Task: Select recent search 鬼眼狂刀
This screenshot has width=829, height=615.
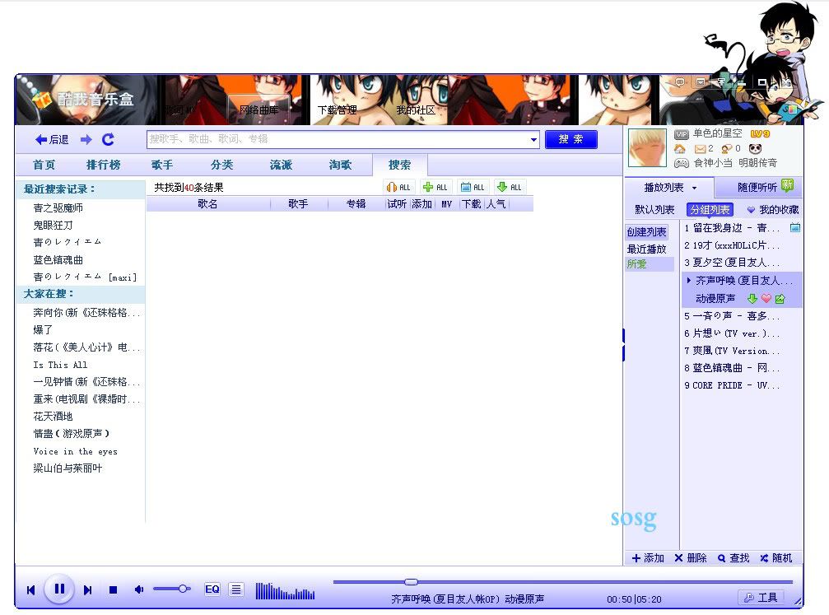Action: pyautogui.click(x=53, y=226)
